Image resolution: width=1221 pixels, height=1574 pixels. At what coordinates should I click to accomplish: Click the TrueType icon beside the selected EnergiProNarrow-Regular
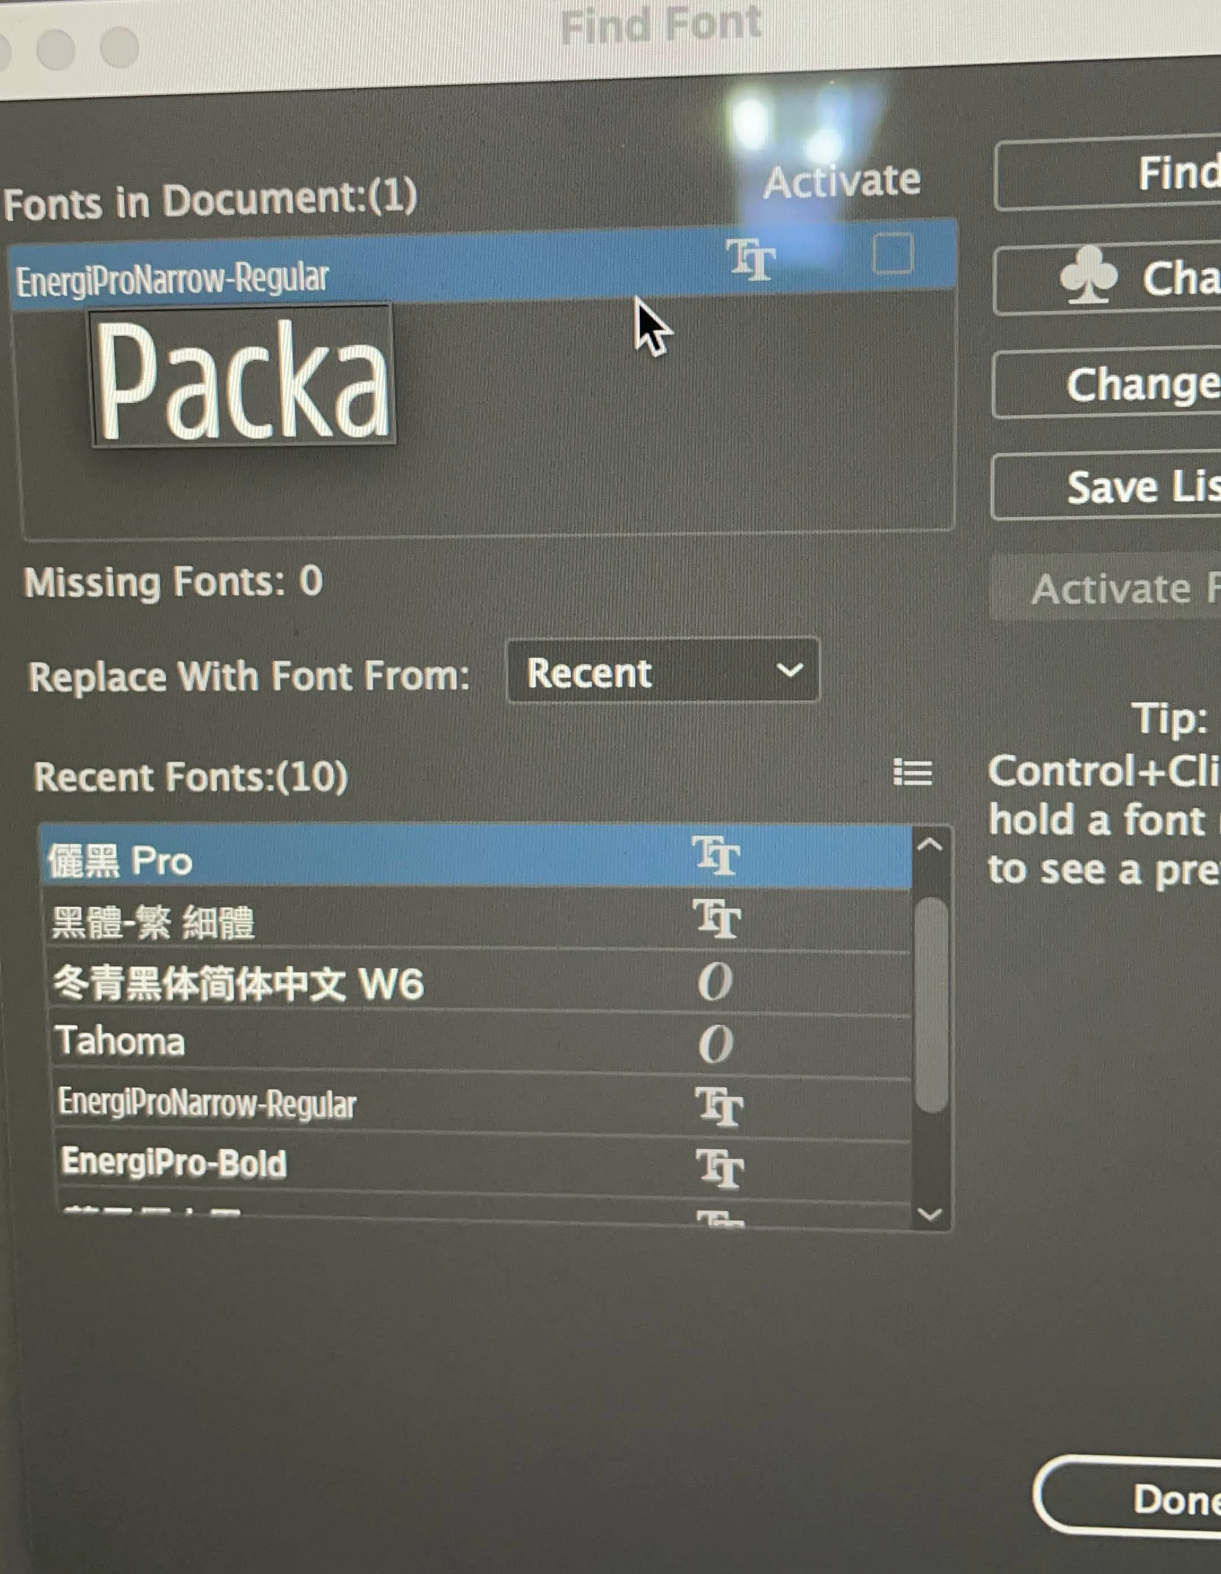pyautogui.click(x=750, y=260)
